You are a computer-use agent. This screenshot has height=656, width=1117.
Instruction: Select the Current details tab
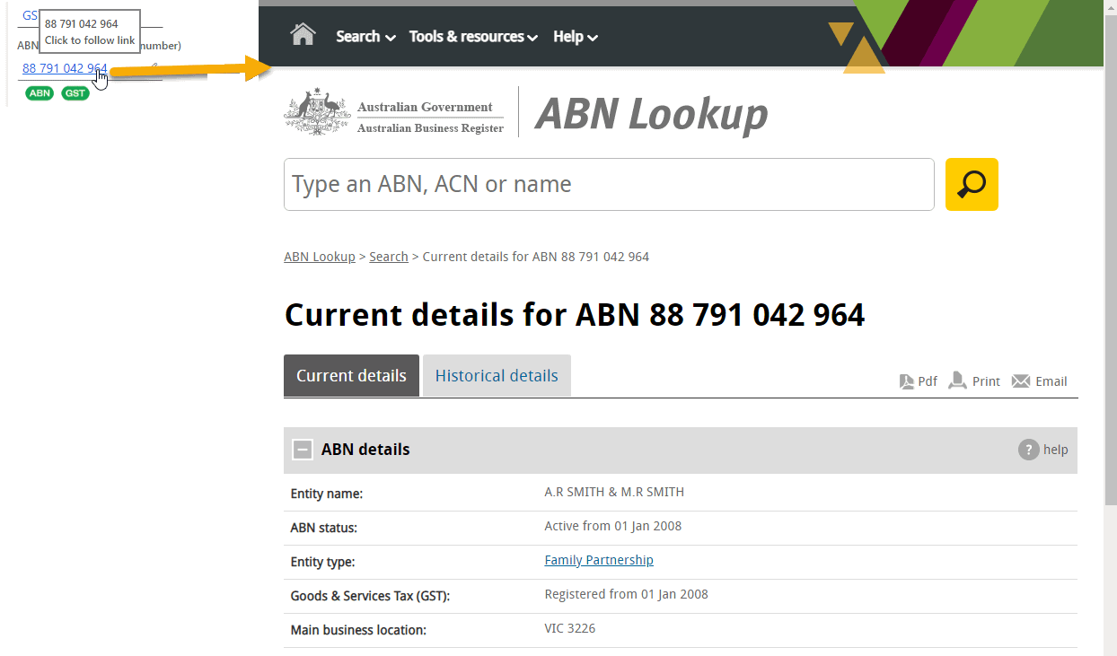pos(351,376)
